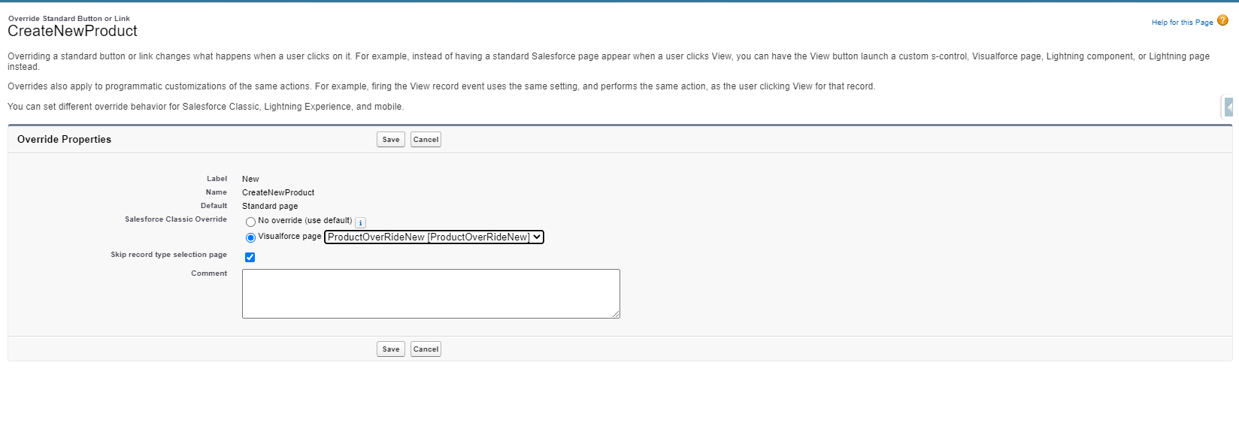Screen dimensions: 1239x432
Task: Open the ProductOverRideNew Visualforce page dropdown
Action: coord(434,237)
